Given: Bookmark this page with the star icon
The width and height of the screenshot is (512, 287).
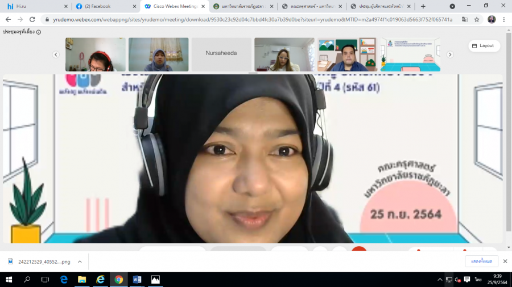Looking at the screenshot, I should 477,19.
